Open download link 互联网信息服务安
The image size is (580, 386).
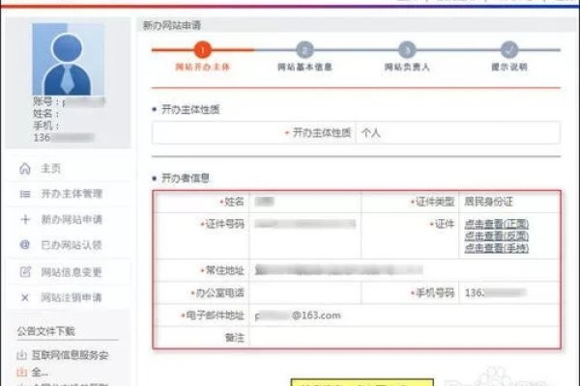click(x=70, y=355)
